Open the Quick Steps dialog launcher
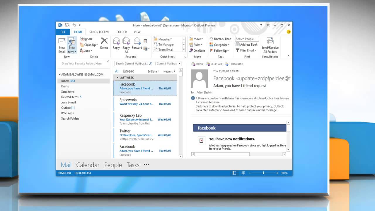The height and width of the screenshot is (211, 375). 185,57
